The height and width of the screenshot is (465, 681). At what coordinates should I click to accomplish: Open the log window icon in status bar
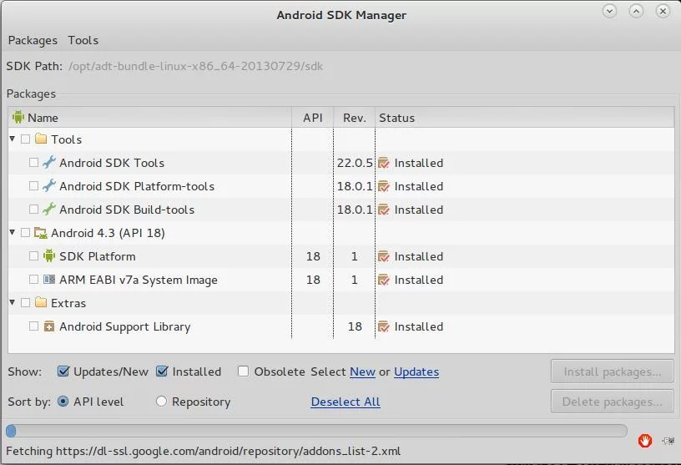[x=668, y=441]
